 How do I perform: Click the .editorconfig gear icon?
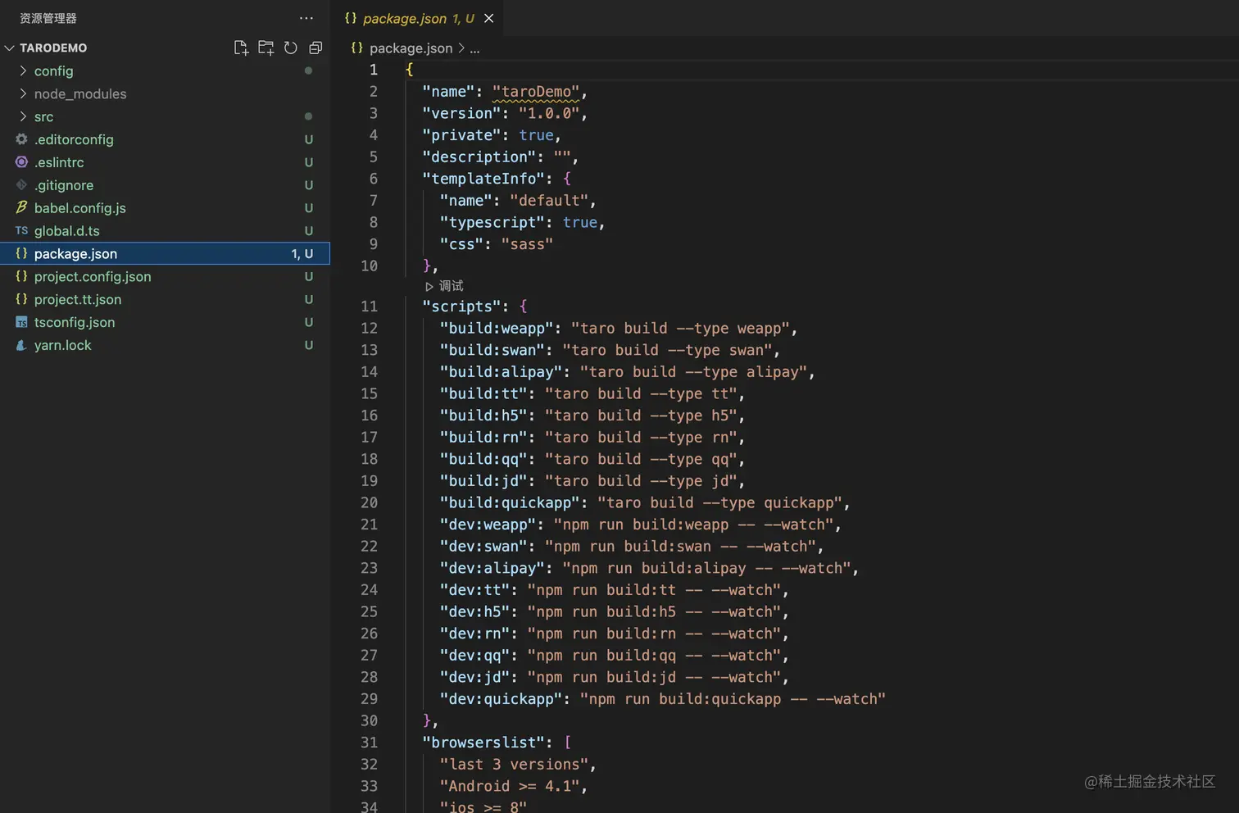(x=21, y=139)
